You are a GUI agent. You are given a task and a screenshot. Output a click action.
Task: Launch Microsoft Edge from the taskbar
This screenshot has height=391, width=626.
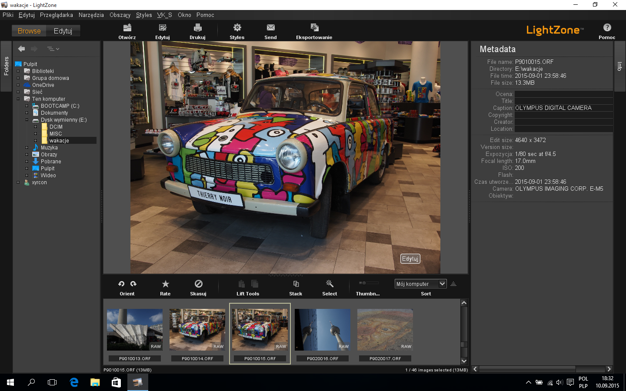click(74, 382)
